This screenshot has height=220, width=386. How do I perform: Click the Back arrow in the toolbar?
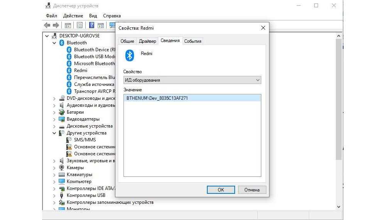click(x=47, y=25)
